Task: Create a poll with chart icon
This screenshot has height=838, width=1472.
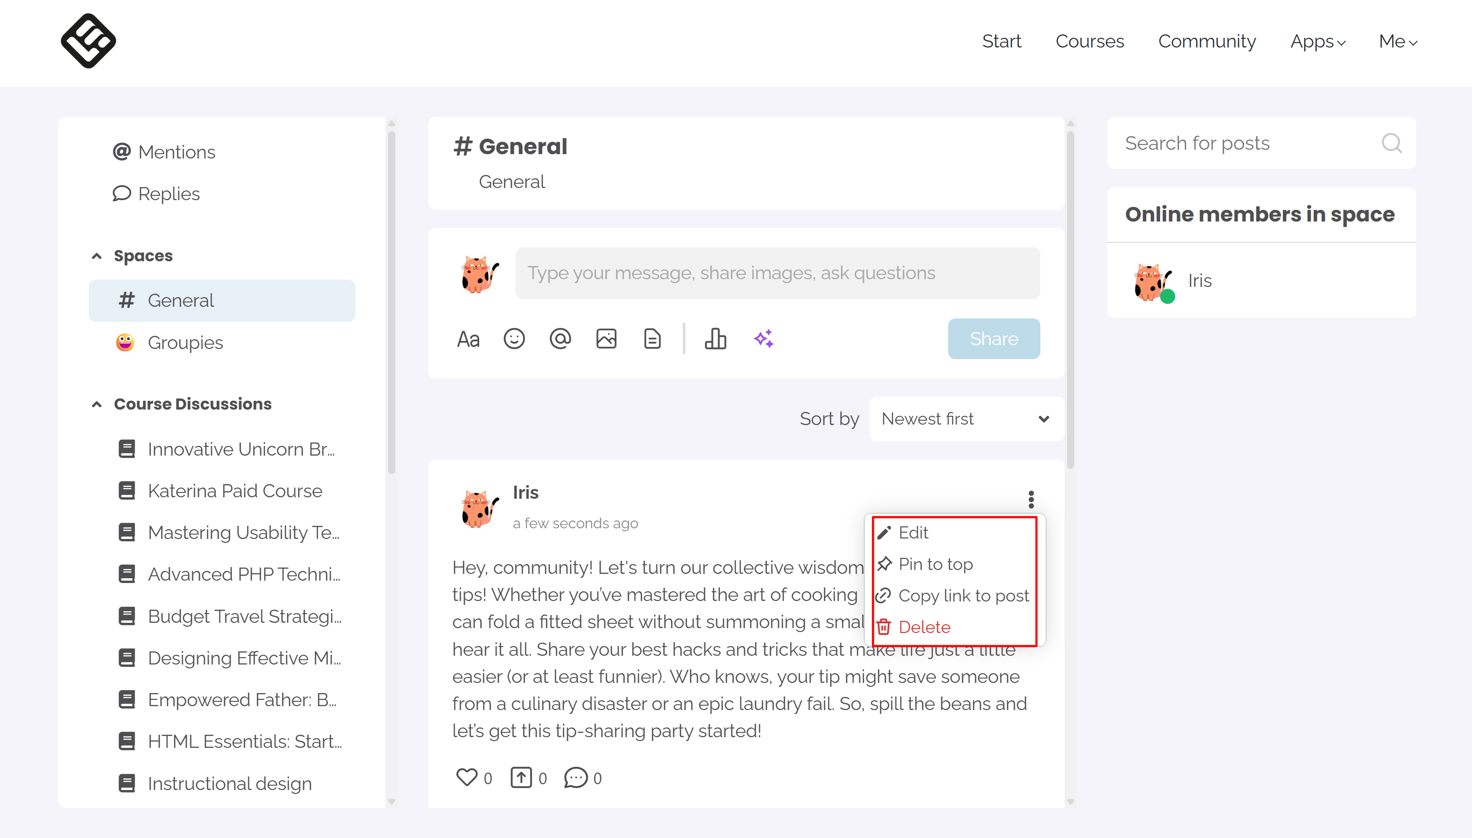Action: click(x=715, y=339)
